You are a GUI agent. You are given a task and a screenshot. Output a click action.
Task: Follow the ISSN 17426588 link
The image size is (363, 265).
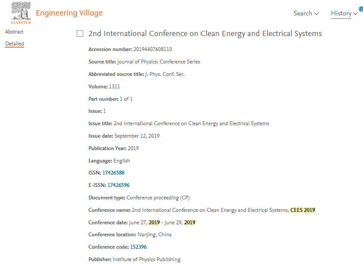pos(113,173)
